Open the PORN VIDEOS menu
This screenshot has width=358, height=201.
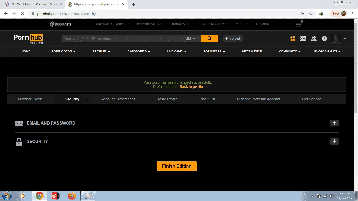click(x=64, y=51)
